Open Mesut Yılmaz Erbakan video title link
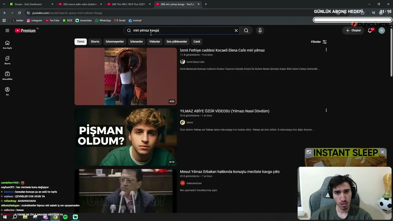393x221 pixels. [x=230, y=172]
